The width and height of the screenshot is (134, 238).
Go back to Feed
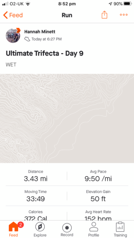(13, 15)
